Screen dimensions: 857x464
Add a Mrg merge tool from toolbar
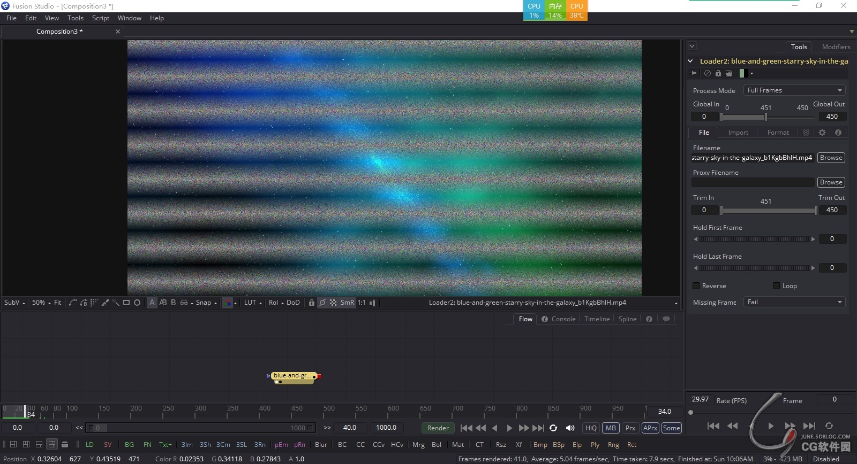click(x=418, y=445)
